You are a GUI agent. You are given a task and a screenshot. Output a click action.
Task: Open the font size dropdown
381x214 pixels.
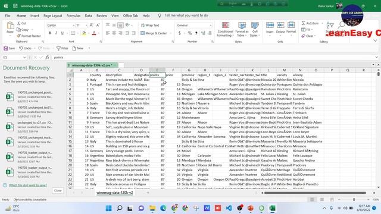coord(86,25)
